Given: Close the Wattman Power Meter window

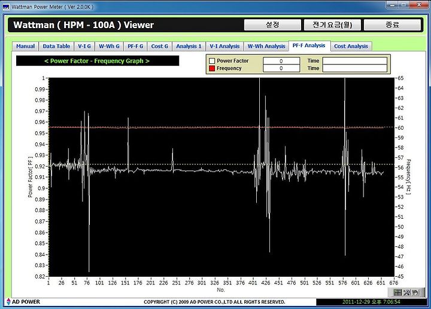Looking at the screenshot, I should pos(418,5).
